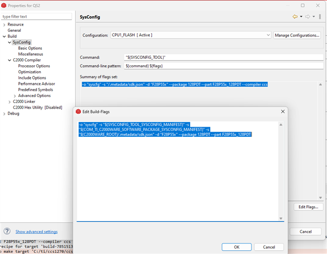
Task: Click the forward navigation arrow icon
Action: click(307, 16)
